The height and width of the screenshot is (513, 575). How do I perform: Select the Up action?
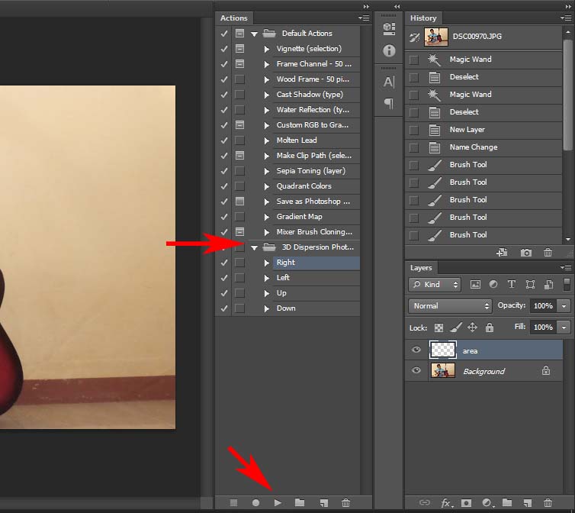pos(316,293)
